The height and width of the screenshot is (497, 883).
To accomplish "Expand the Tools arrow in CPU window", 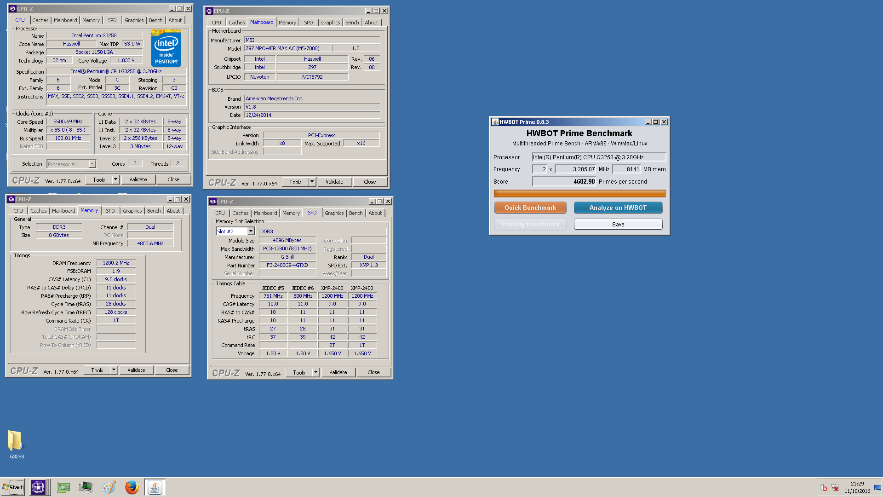I will click(116, 179).
